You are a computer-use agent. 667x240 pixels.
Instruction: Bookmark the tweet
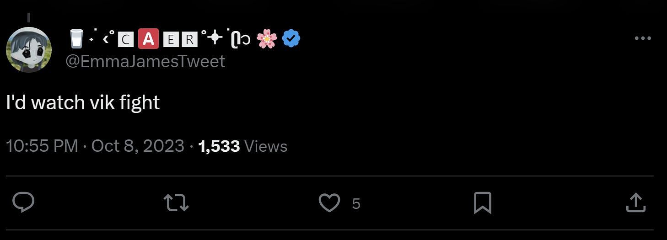[x=482, y=203]
